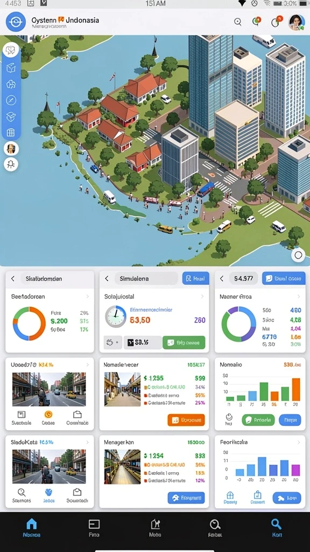Image resolution: width=310 pixels, height=552 pixels.
Task: Expand the Upoed7/0 card with its arrow
Action: point(88,365)
